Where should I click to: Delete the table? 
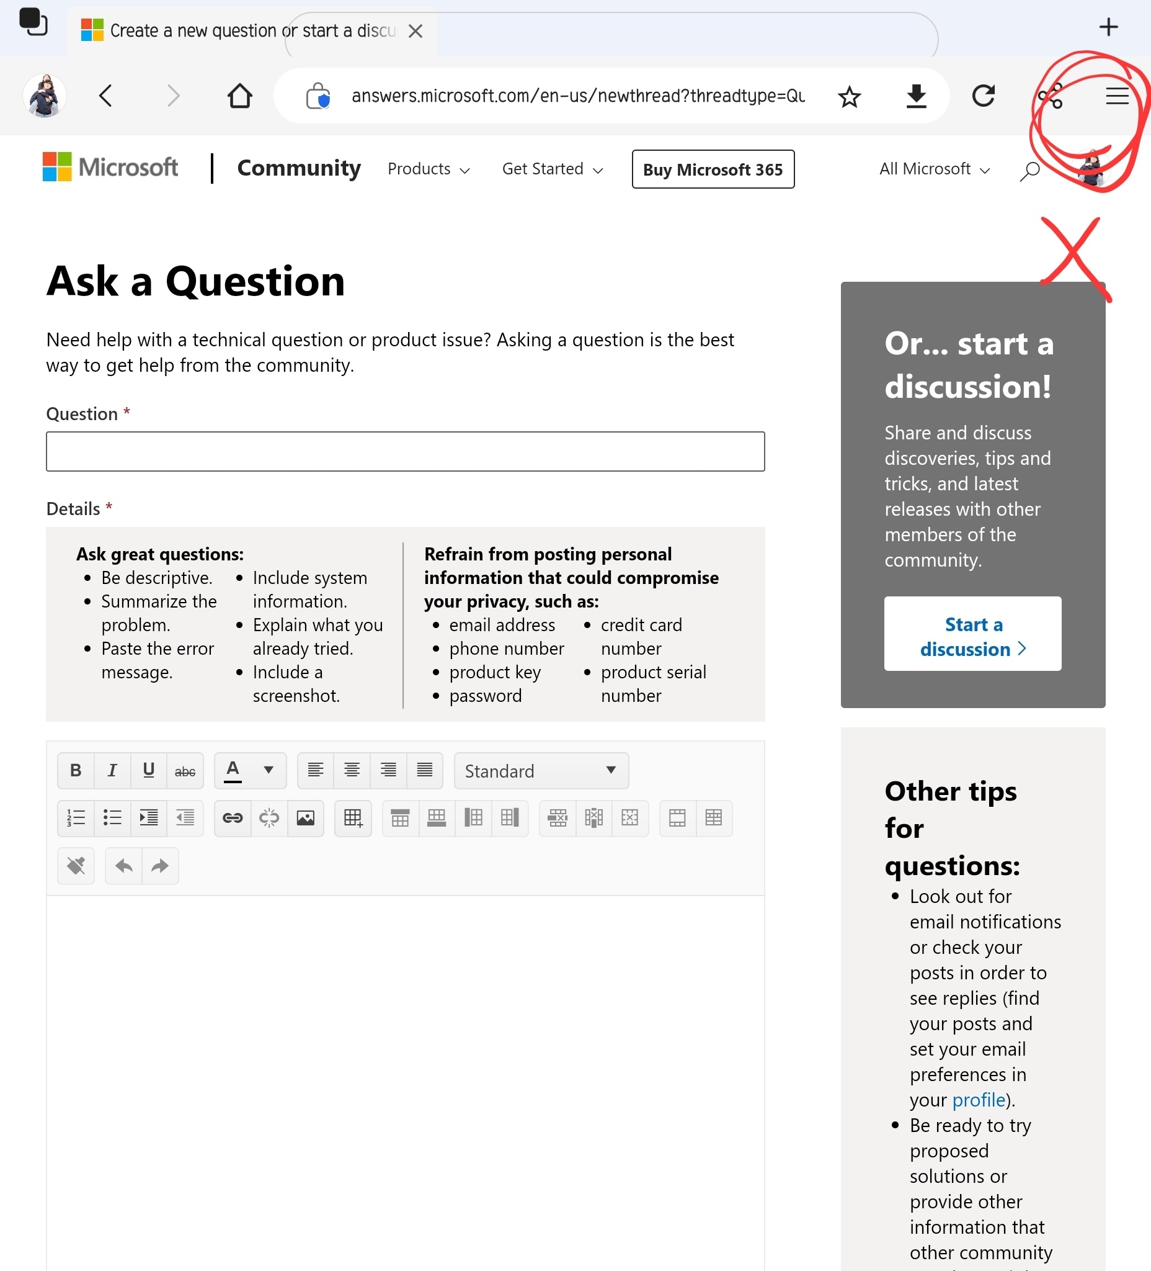(630, 819)
